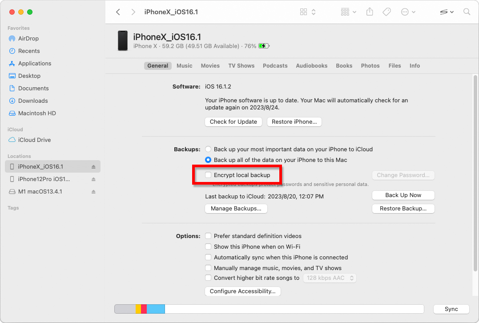Viewport: 479px width, 323px height.
Task: Click Restore Backup... button
Action: 403,208
